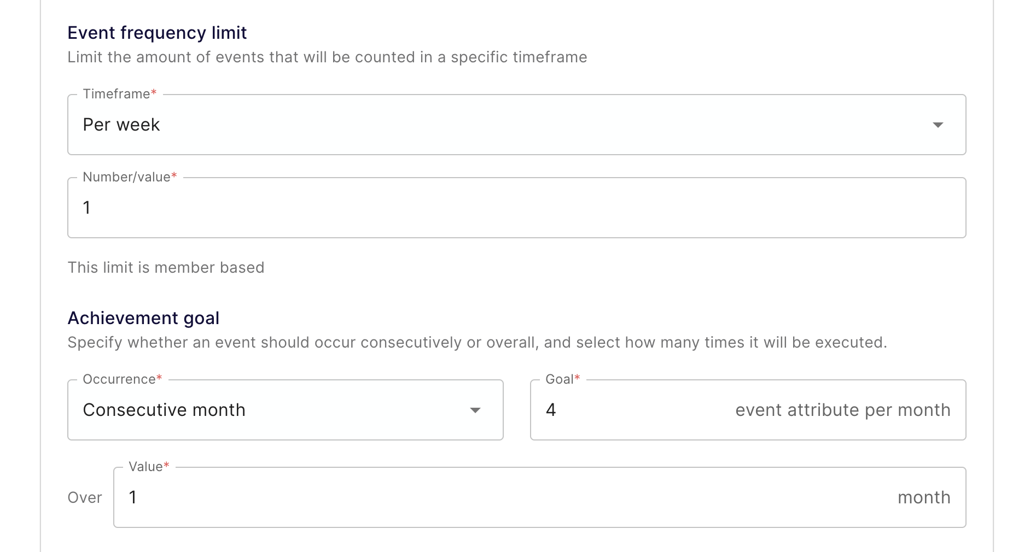Click the 'event attribute per month' suffix text

pyautogui.click(x=842, y=410)
